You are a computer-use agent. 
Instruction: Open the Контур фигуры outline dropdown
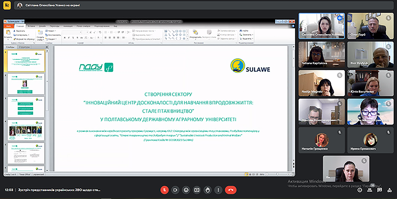[227, 35]
